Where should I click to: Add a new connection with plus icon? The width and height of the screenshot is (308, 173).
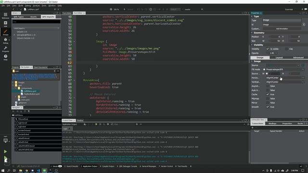(253, 128)
